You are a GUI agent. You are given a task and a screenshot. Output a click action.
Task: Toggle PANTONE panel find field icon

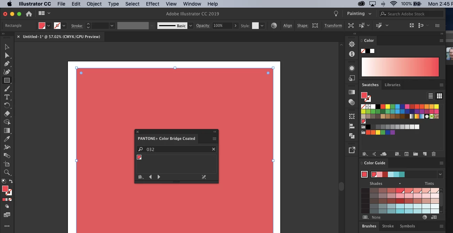tap(141, 149)
